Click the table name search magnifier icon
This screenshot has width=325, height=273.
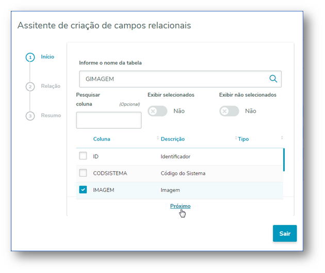click(x=273, y=79)
